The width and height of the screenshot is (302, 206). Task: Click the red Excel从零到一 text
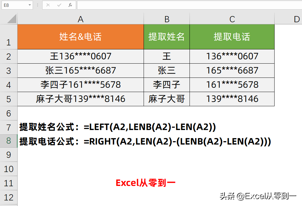[145, 183]
